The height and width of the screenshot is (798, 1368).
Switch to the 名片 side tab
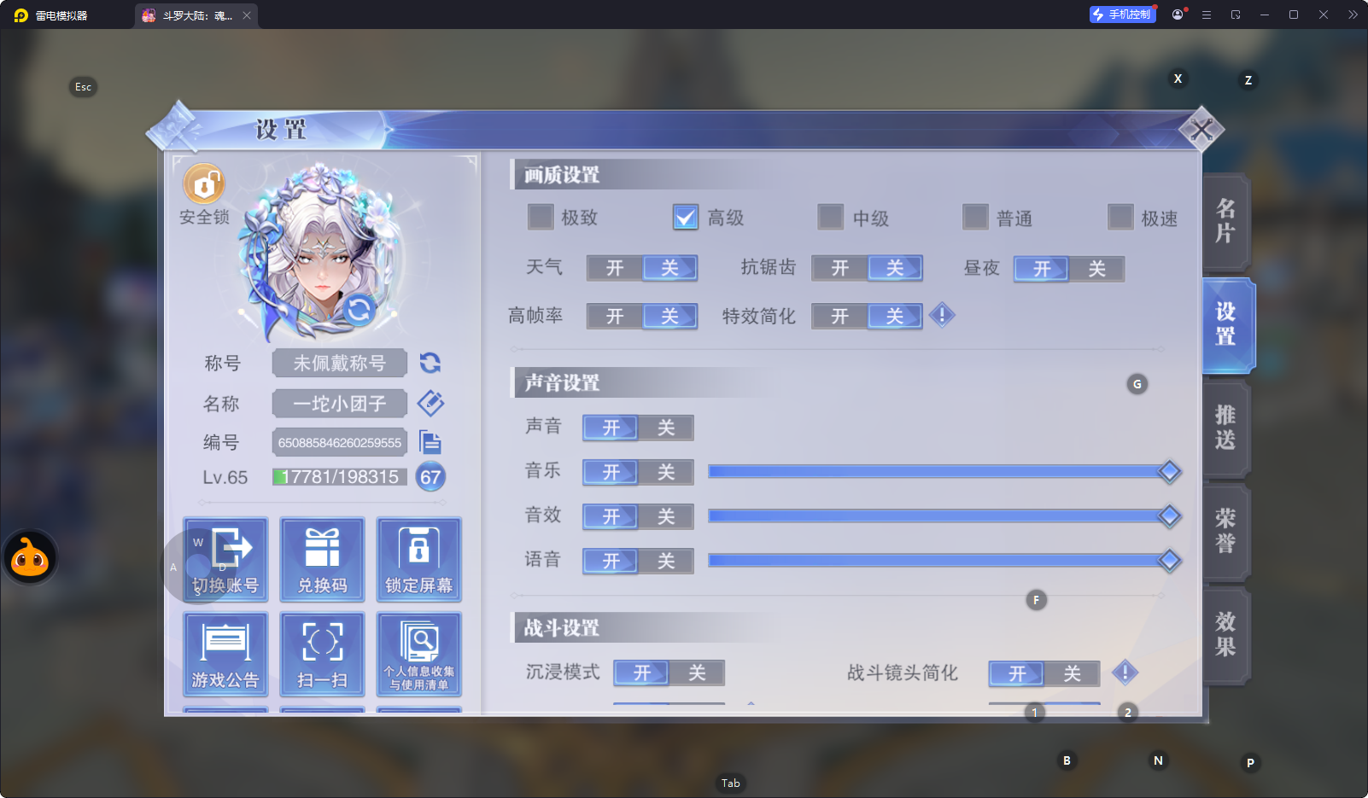coord(1226,222)
